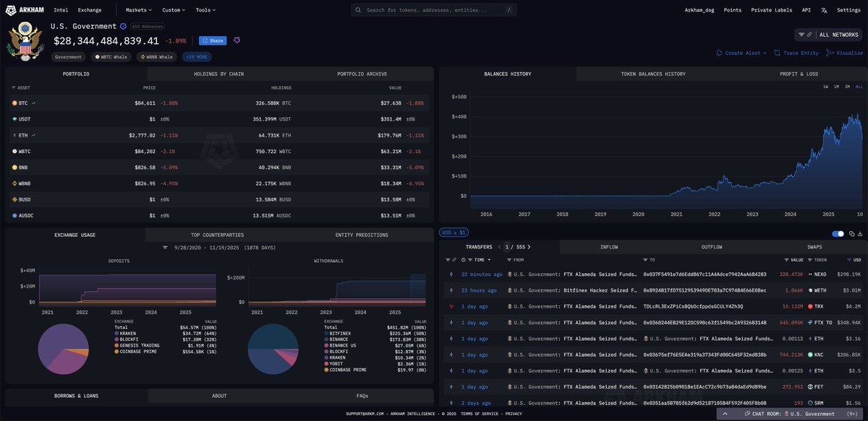Click the Trace Entity icon
The width and height of the screenshot is (868, 421).
777,53
